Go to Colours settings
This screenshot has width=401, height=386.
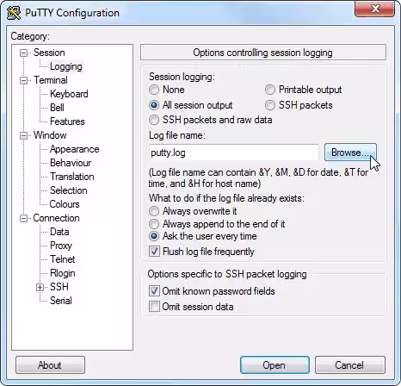(65, 204)
